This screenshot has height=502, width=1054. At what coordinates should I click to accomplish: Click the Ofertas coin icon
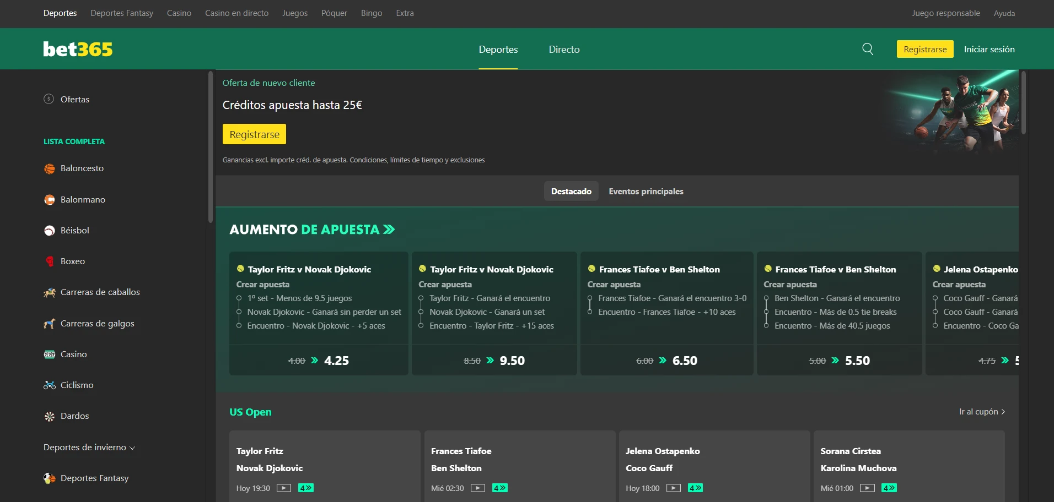[x=49, y=99]
